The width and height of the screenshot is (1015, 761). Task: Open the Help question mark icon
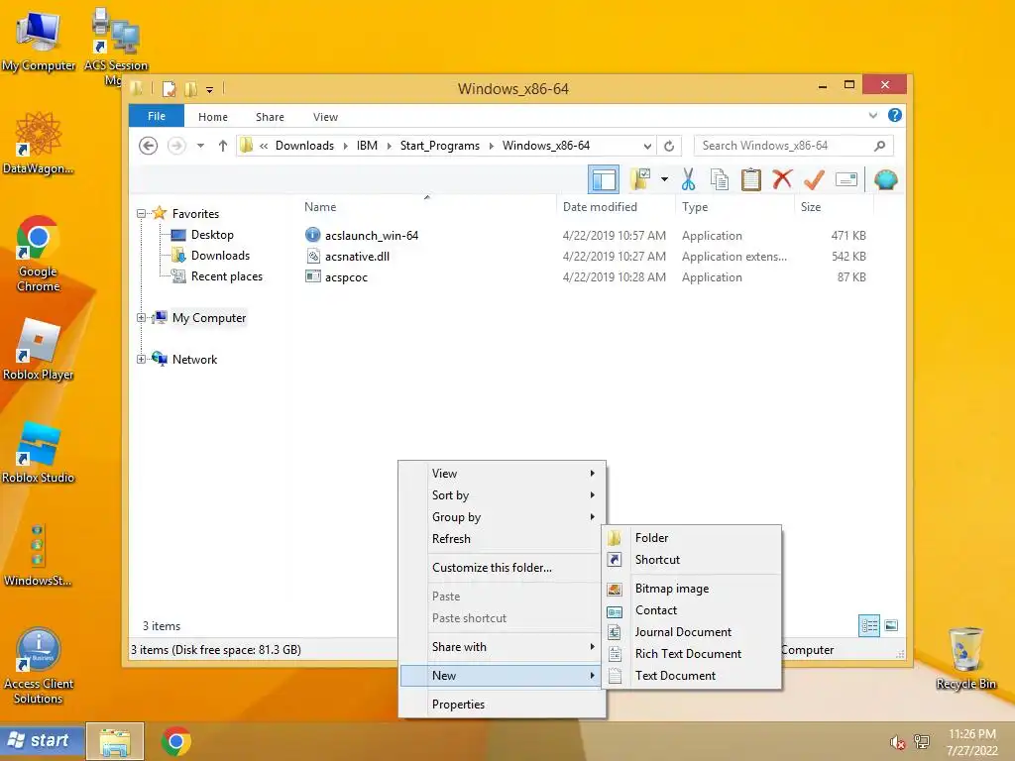(895, 115)
